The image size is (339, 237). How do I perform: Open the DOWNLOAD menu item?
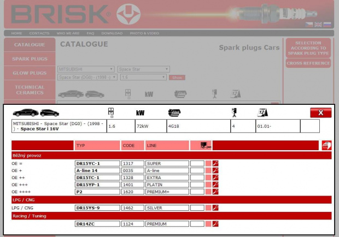pos(112,33)
